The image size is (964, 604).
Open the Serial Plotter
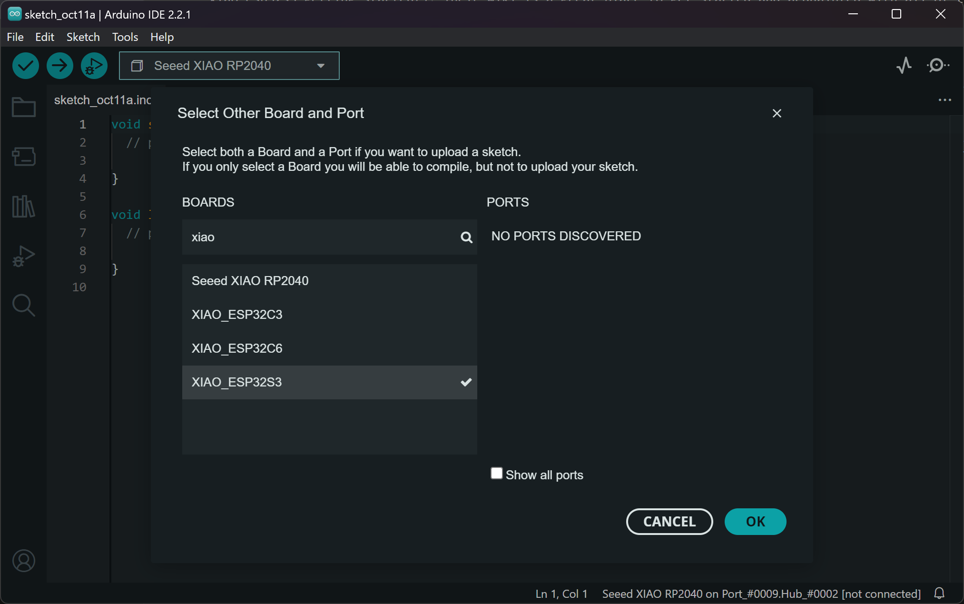[904, 65]
